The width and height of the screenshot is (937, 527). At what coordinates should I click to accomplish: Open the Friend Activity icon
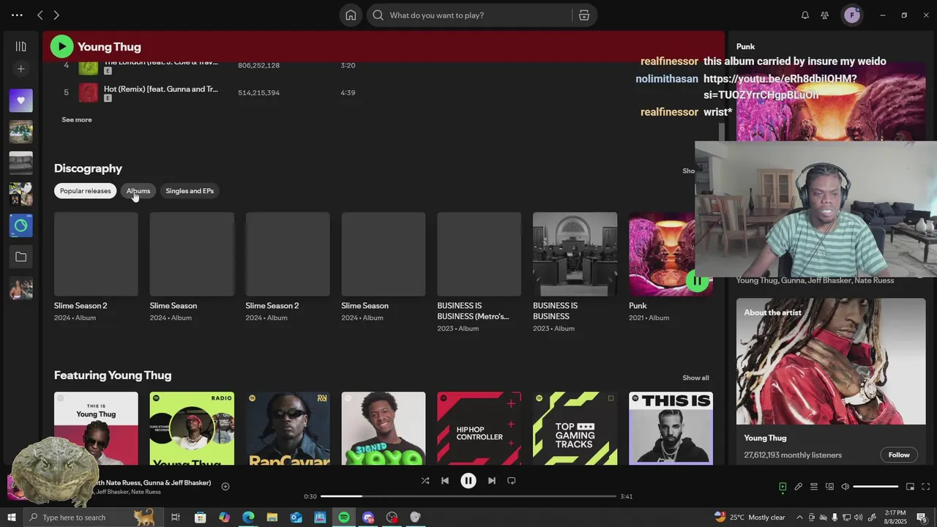coord(825,15)
